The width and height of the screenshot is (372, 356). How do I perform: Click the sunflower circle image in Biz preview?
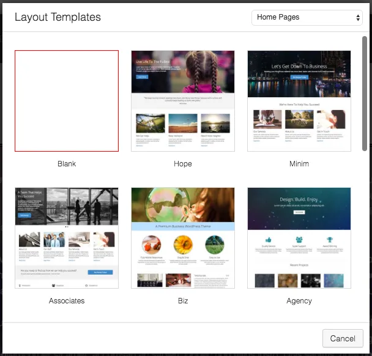tap(183, 245)
